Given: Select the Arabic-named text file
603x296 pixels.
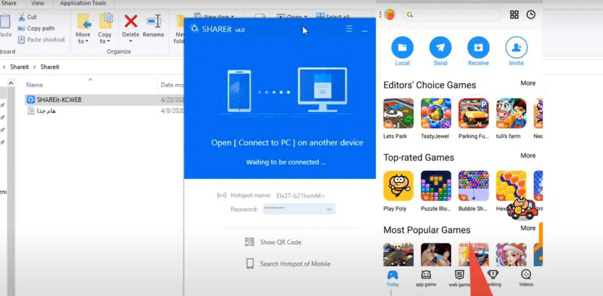Looking at the screenshot, I should pyautogui.click(x=46, y=111).
